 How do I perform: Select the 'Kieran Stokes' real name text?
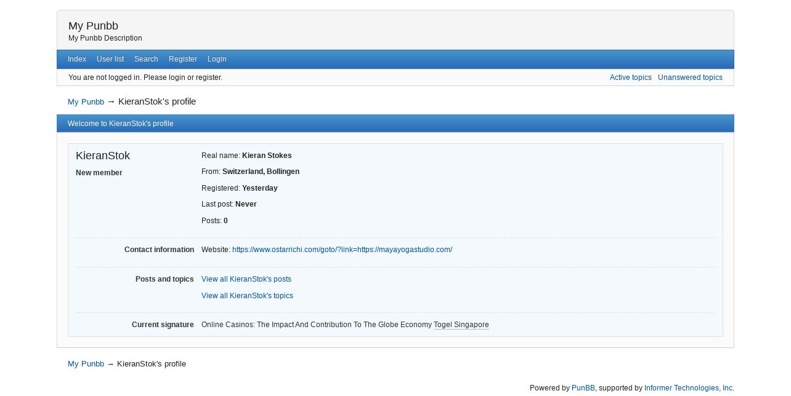267,156
